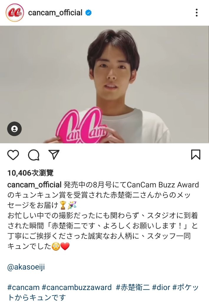Screen dimensions: 209x302
Task: Open comments with the speech bubble icon
Action: [34, 155]
